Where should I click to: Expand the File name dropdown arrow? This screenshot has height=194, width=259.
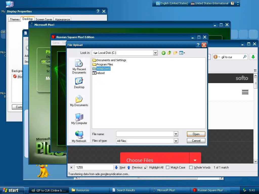pyautogui.click(x=176, y=134)
